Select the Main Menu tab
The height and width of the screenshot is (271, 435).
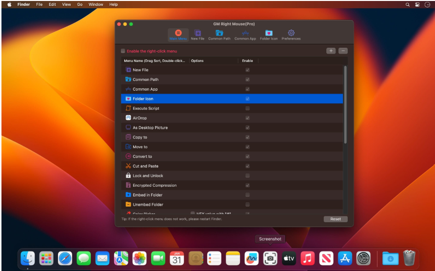[178, 35]
